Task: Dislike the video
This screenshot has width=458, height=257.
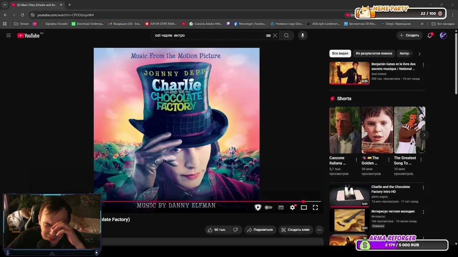Action: coord(235,230)
